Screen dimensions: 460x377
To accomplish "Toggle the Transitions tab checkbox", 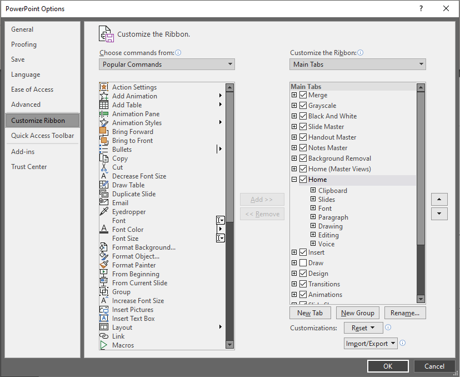I will (303, 284).
